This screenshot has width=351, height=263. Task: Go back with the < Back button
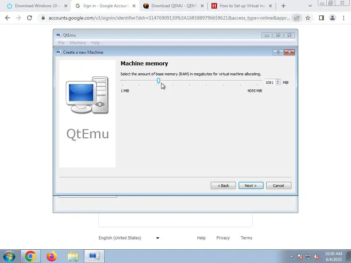pos(223,185)
